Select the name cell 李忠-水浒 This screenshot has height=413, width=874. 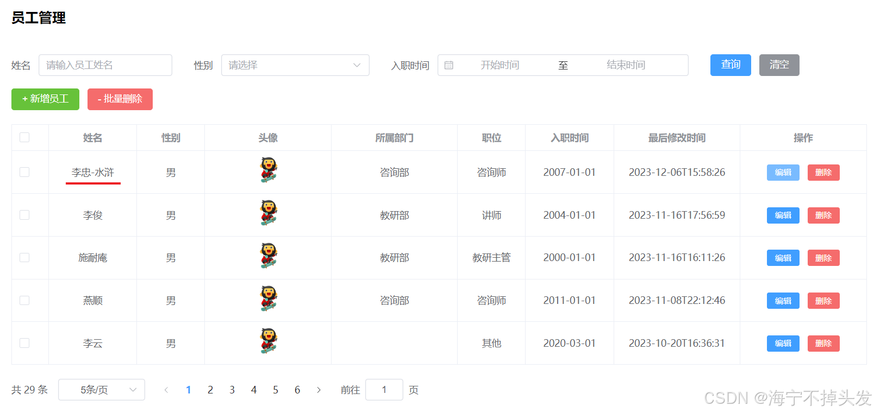pyautogui.click(x=93, y=173)
